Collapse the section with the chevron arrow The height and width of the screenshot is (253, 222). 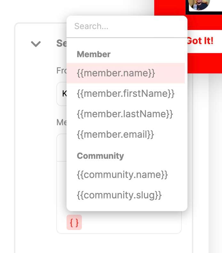[x=36, y=44]
